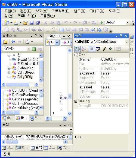Click the green search Go arrow button
The height and width of the screenshot is (158, 136).
click(34, 49)
